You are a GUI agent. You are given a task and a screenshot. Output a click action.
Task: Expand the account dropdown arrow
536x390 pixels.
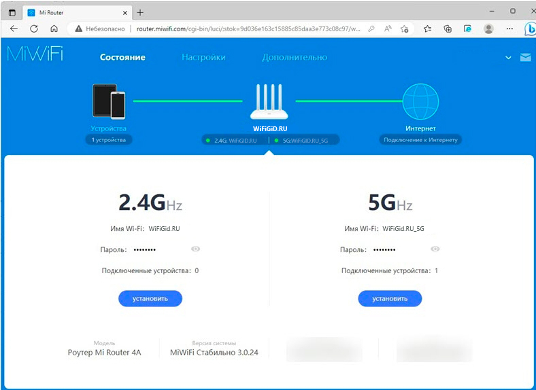(x=508, y=58)
